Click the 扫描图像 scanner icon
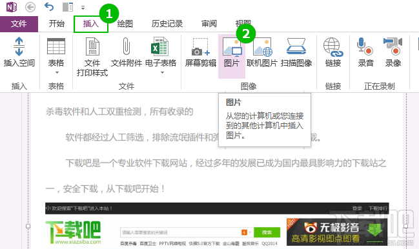This screenshot has height=249, width=419. click(x=296, y=46)
